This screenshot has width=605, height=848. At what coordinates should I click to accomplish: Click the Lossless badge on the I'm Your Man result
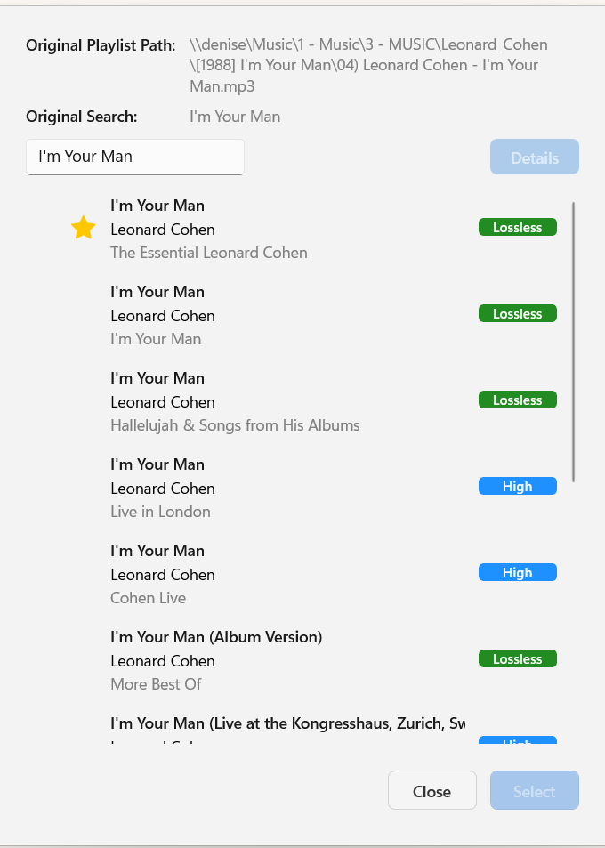coord(517,313)
